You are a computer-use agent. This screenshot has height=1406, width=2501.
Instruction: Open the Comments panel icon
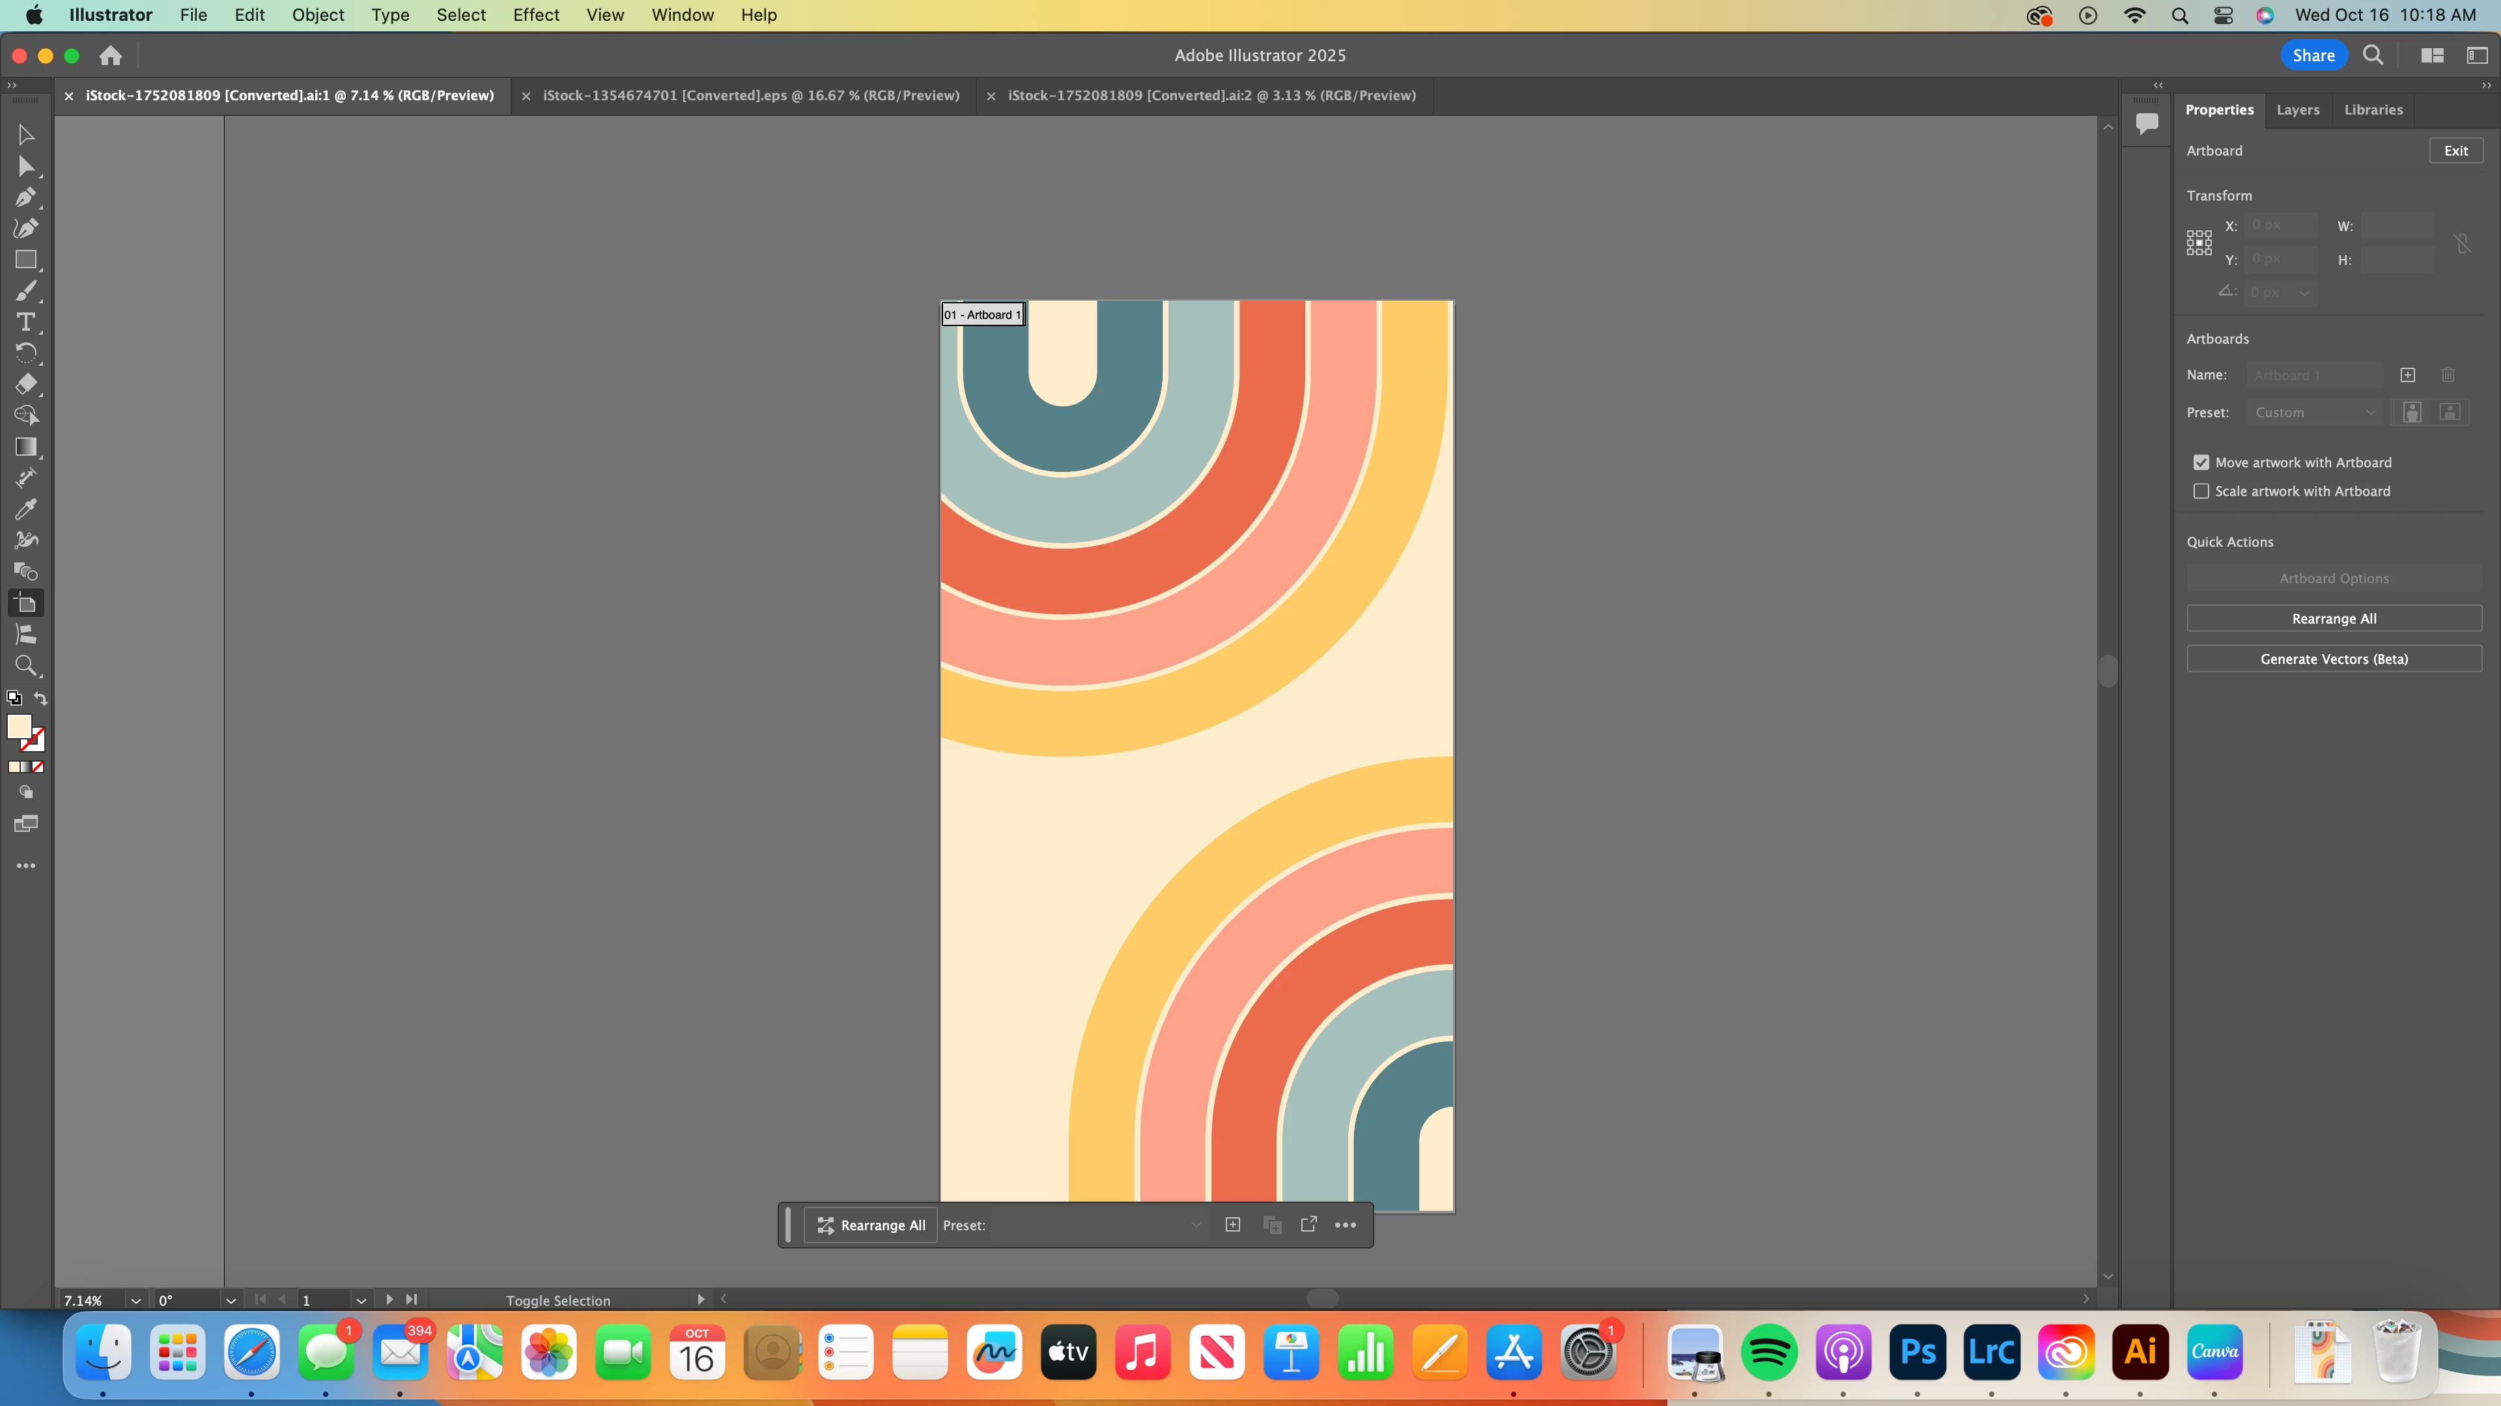pyautogui.click(x=2147, y=123)
